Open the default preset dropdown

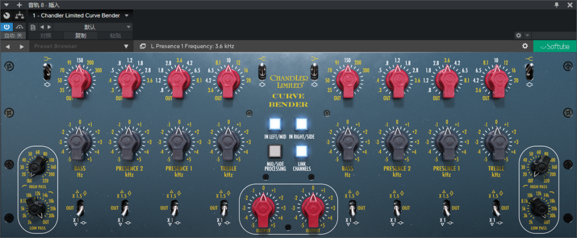pos(93,27)
